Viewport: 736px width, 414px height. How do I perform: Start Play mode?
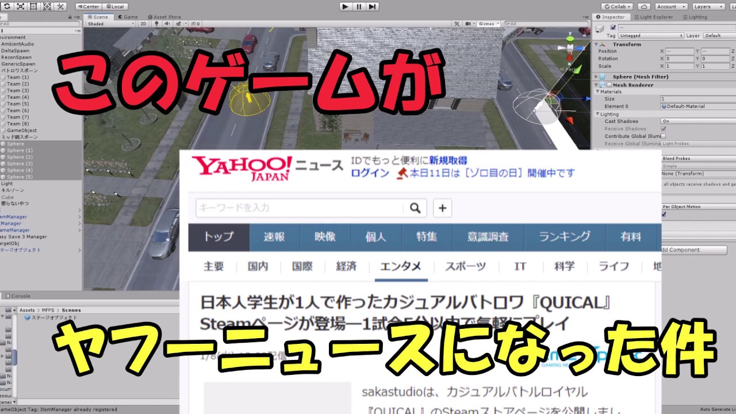click(x=345, y=6)
